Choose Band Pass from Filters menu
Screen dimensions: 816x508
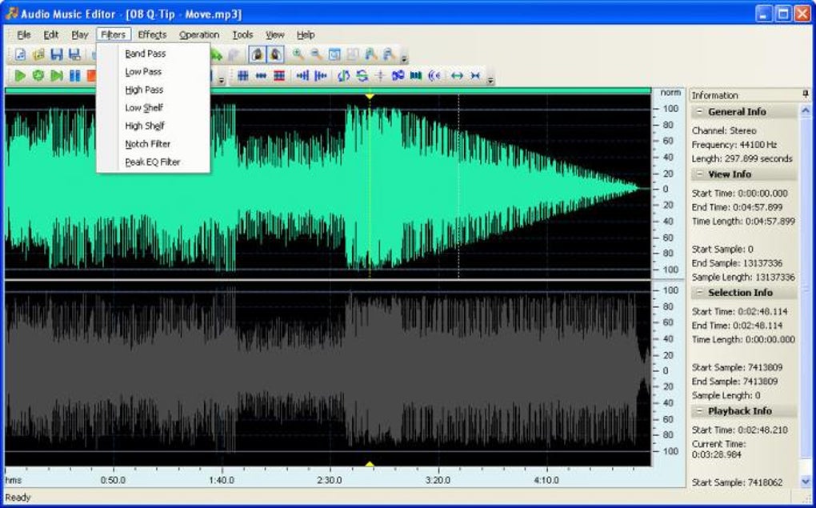[x=145, y=54]
